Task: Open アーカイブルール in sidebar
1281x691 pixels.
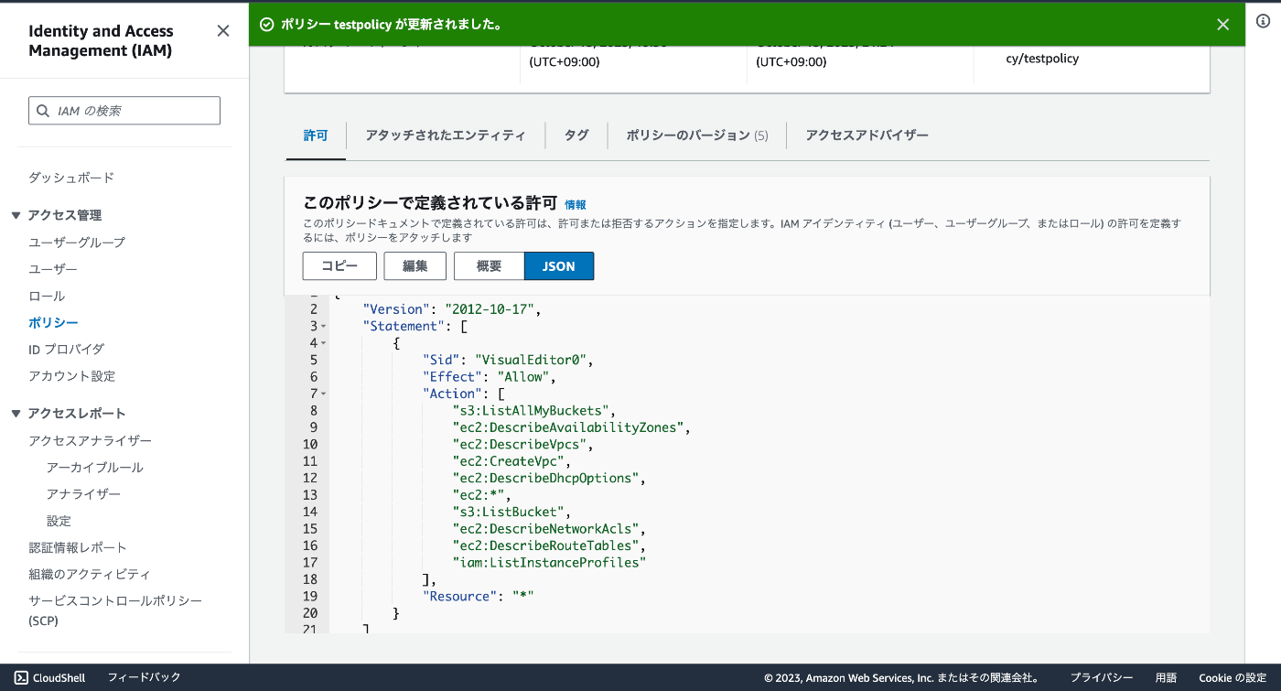Action: tap(95, 468)
